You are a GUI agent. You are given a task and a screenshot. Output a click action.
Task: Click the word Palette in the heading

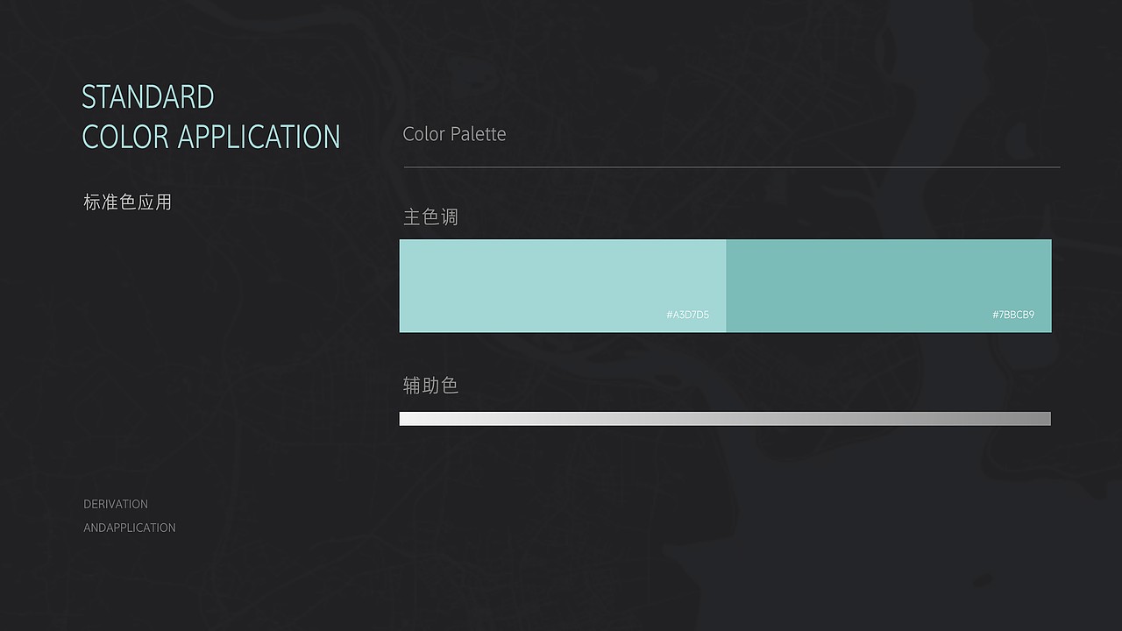[x=478, y=134]
